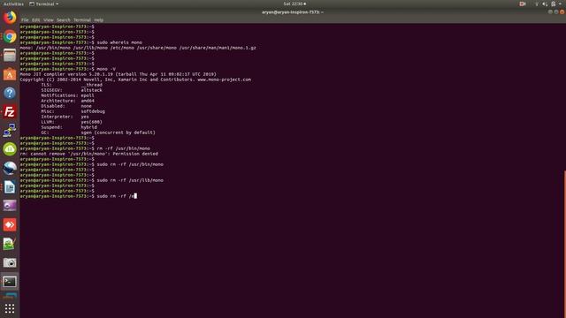
Task: Click the 'GC: sgen' output line
Action: [98, 132]
